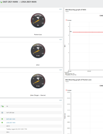Open HELP for Jitter Target to Source widget

coord(61,70)
